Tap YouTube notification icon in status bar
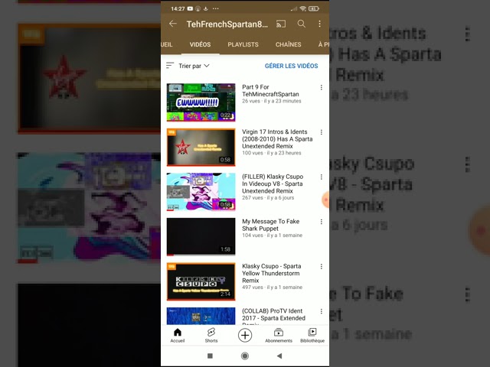 (x=190, y=8)
